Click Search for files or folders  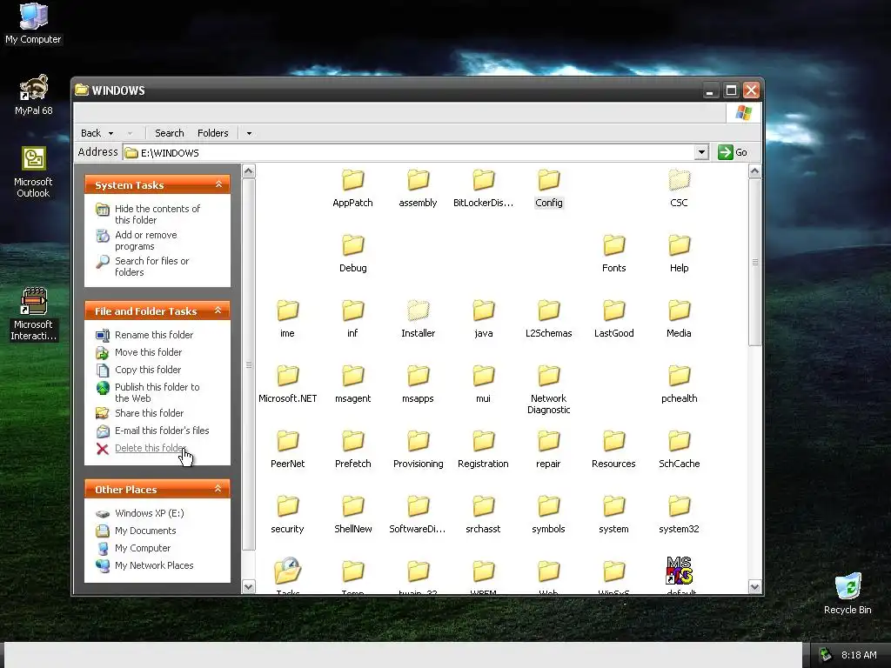[x=151, y=266]
